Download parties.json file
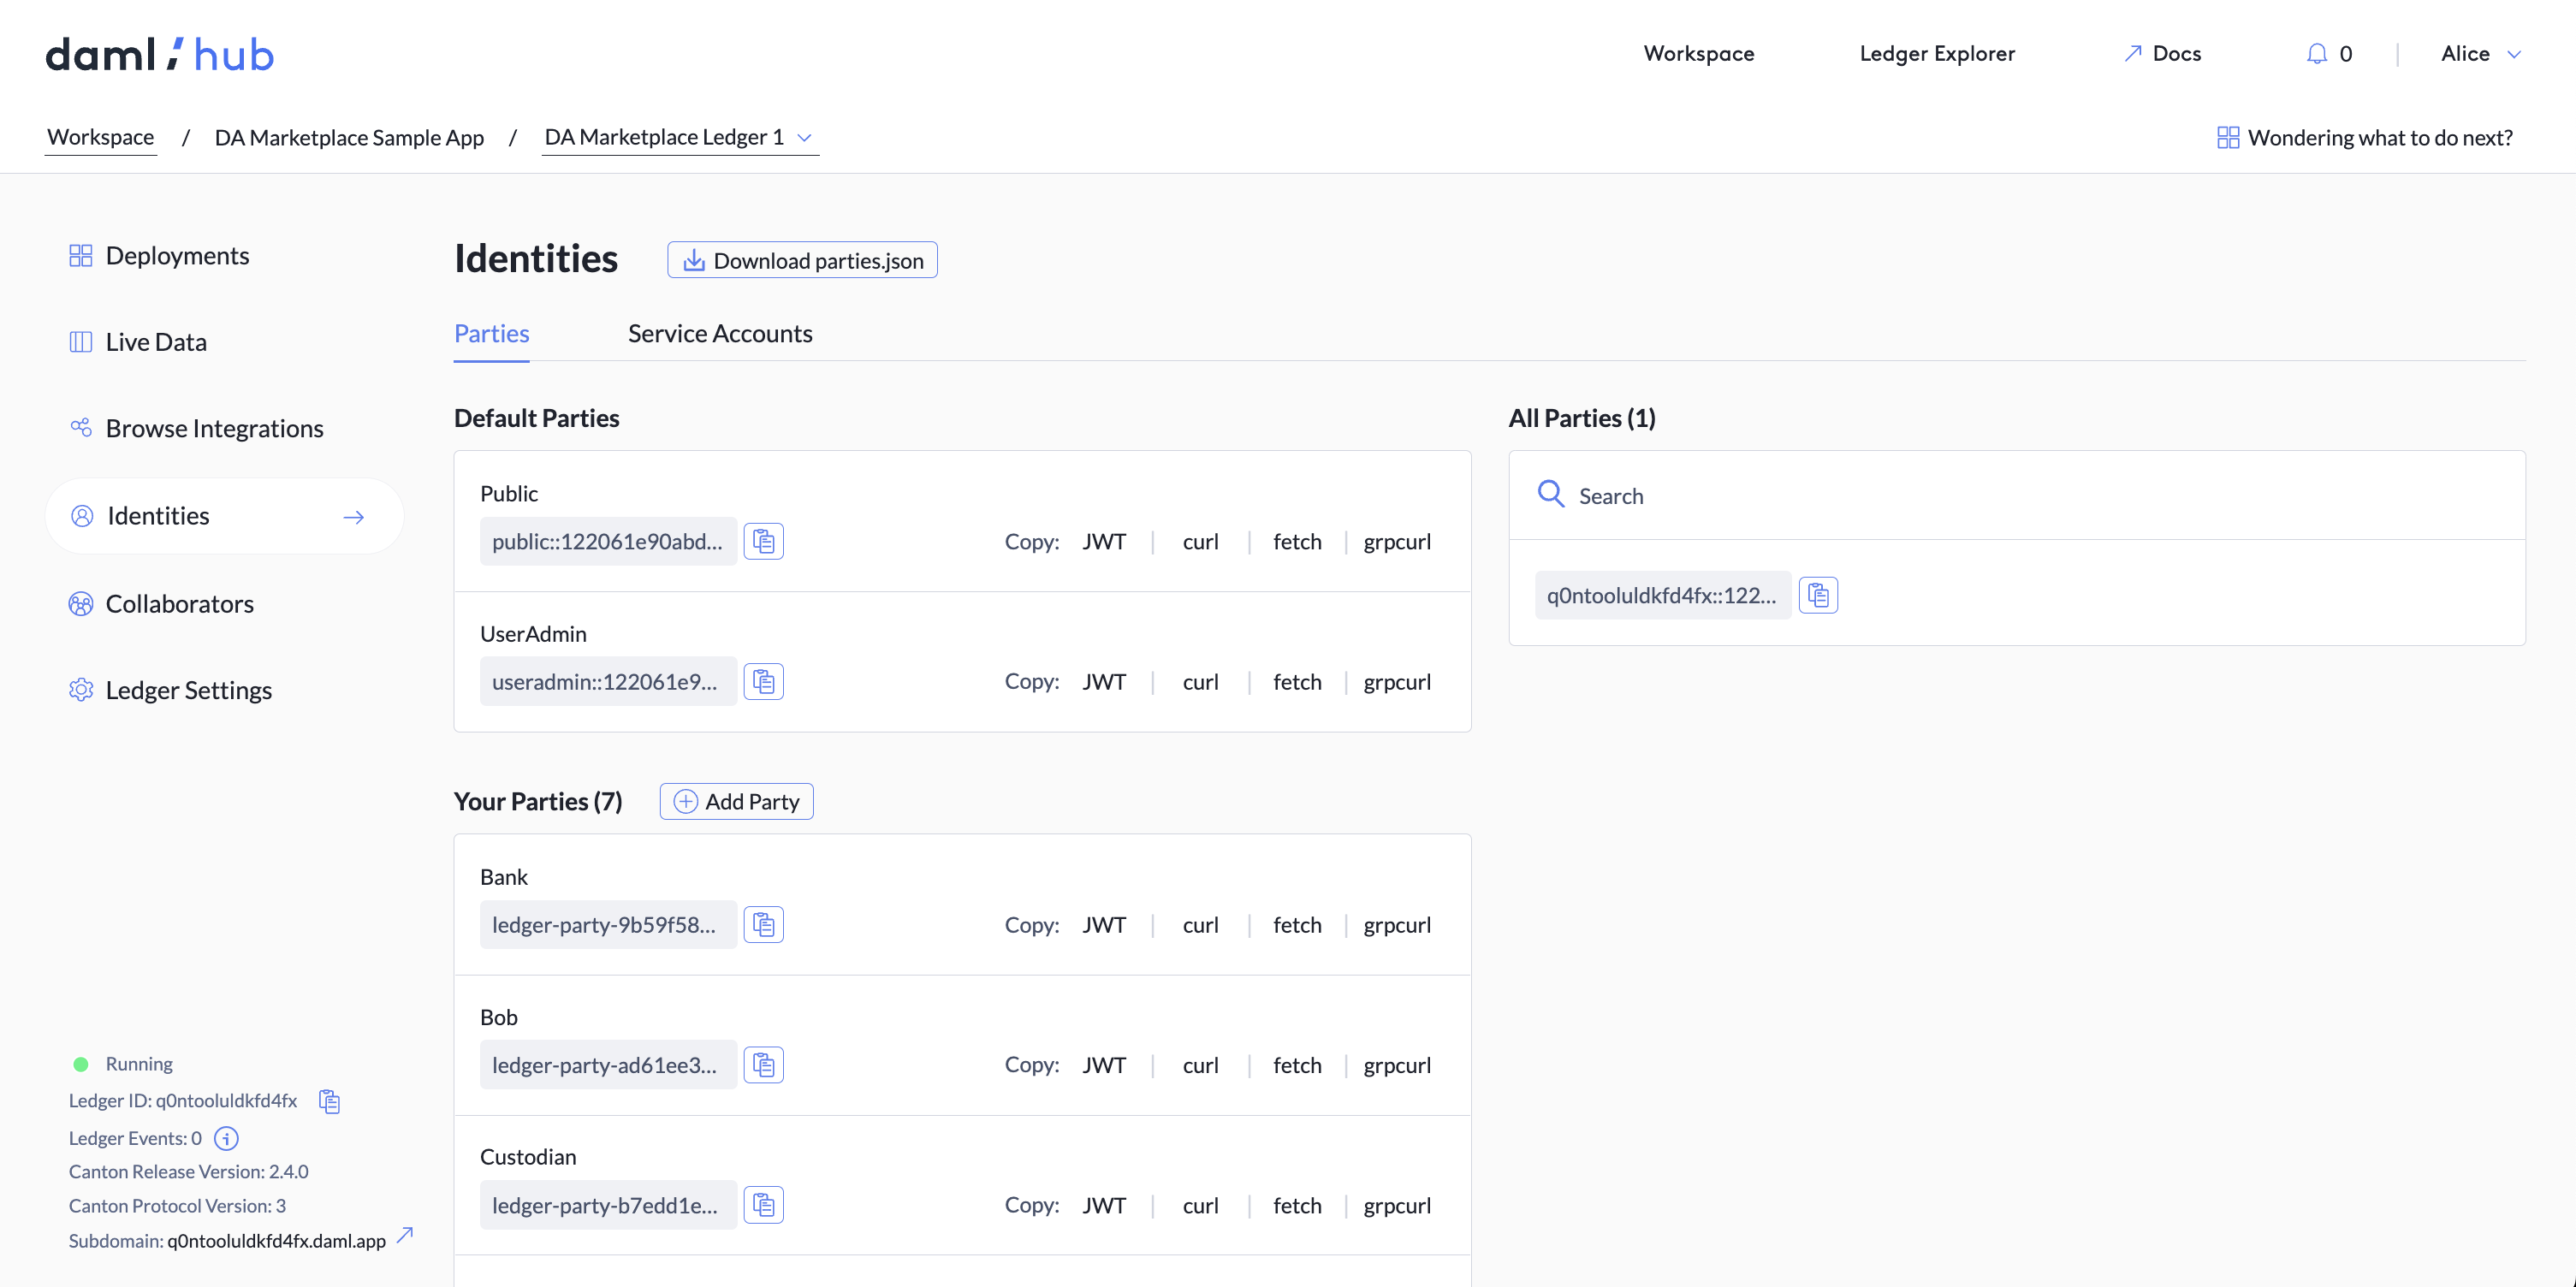The image size is (2576, 1287). click(801, 259)
